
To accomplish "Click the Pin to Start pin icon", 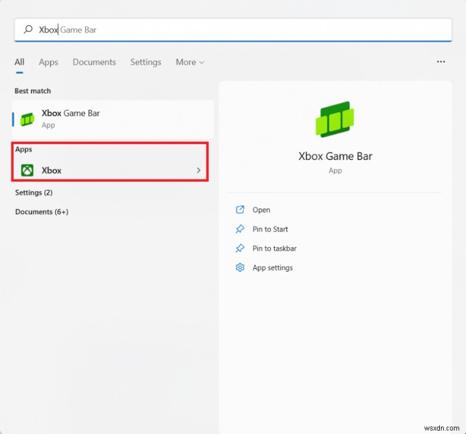I will [240, 229].
